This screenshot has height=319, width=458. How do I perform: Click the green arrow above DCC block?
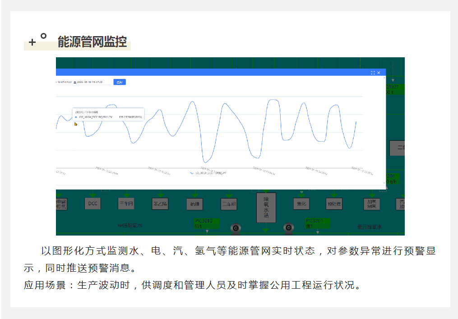point(93,193)
